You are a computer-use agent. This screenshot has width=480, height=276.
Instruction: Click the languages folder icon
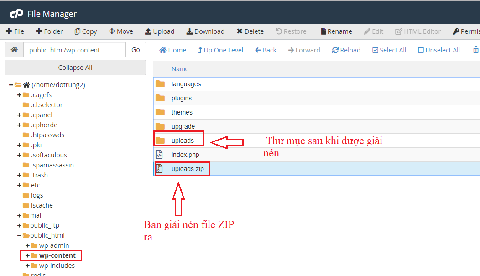(160, 84)
